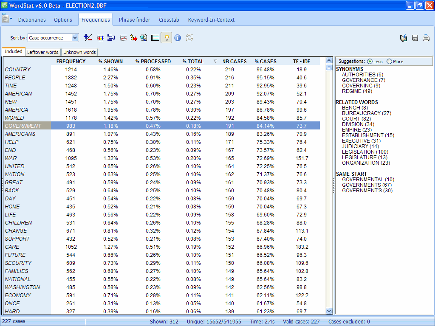Click the blue information icon
This screenshot has width=435, height=326.
click(178, 38)
